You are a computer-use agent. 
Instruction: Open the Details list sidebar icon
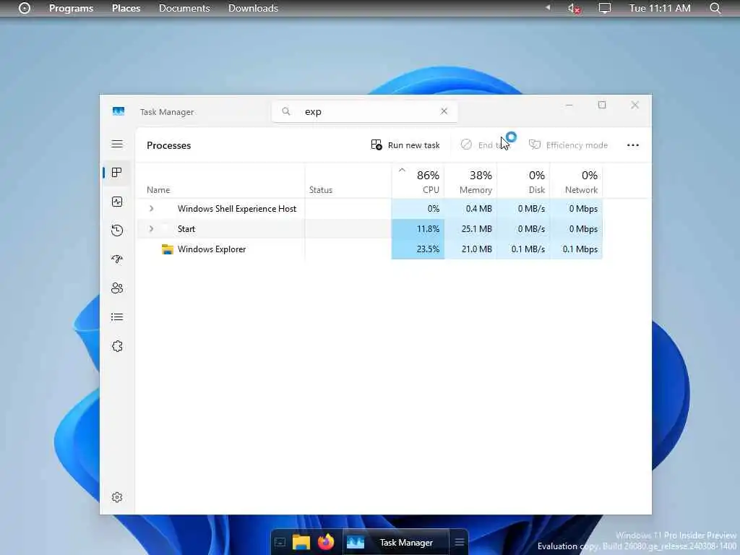click(117, 317)
